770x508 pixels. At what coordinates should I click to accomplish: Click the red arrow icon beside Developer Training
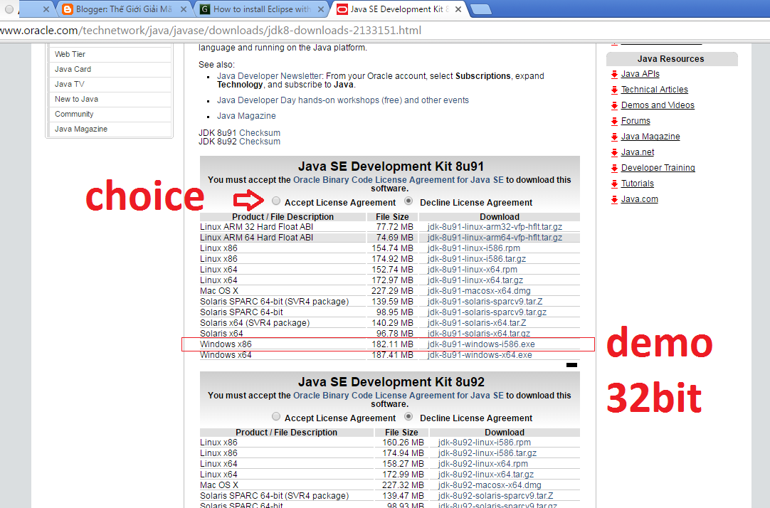coord(614,169)
